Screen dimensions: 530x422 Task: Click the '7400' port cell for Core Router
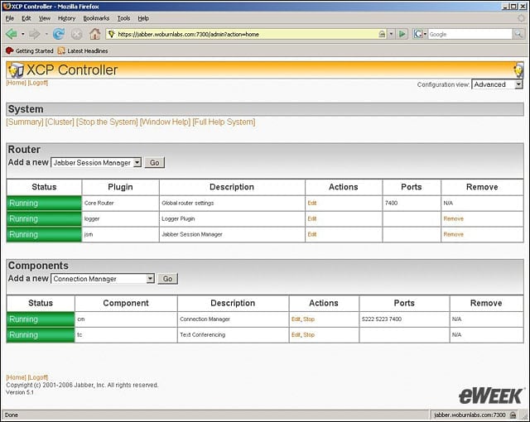(412, 204)
